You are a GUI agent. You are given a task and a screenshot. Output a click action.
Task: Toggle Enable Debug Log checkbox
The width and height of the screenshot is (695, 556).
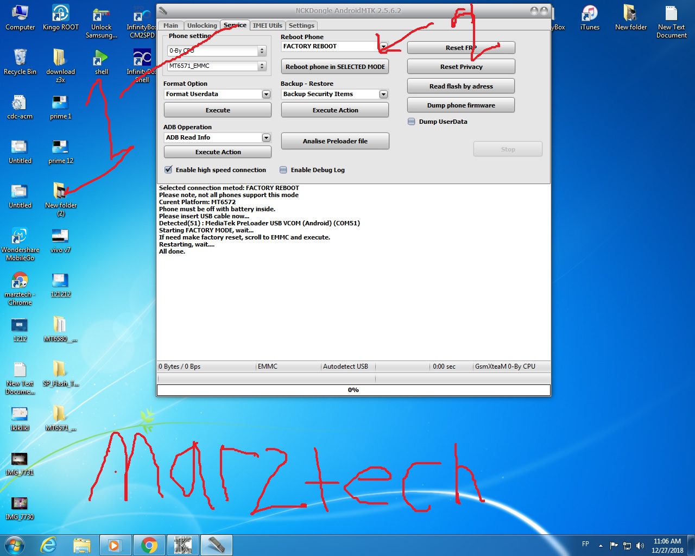pyautogui.click(x=283, y=170)
